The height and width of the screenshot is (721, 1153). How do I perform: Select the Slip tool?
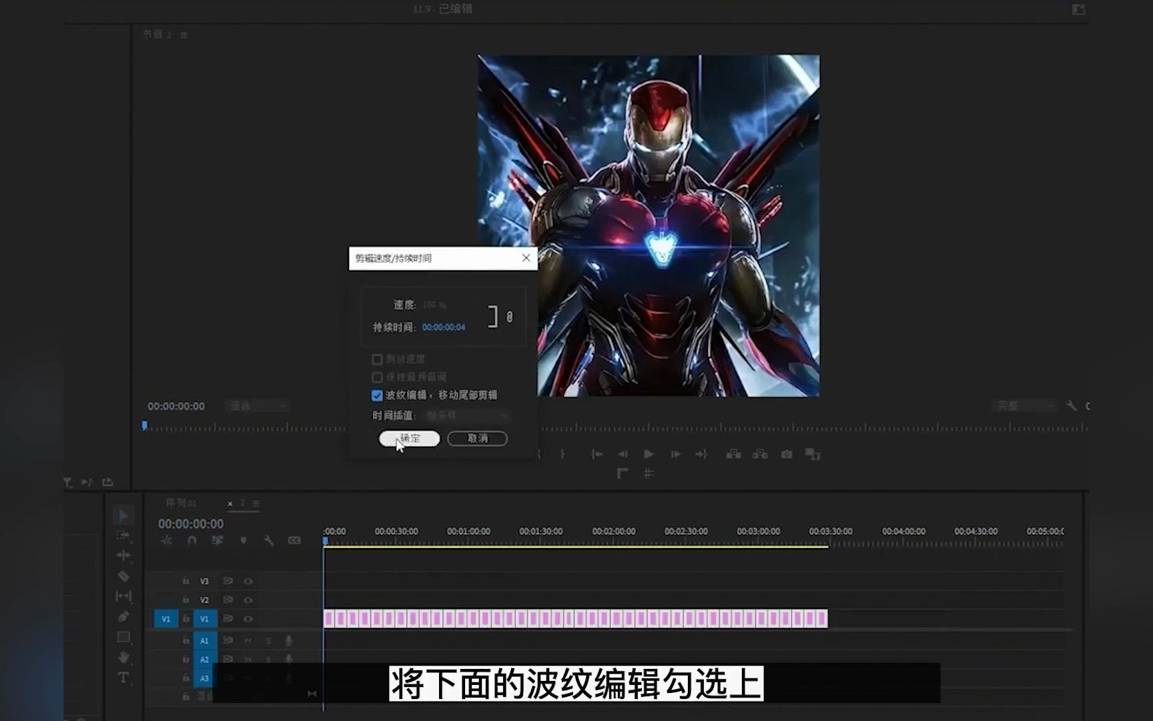point(123,596)
